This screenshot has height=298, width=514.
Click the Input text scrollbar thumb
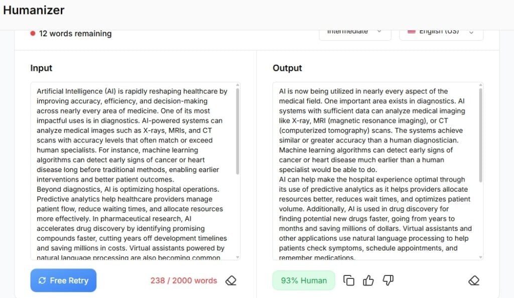click(x=238, y=131)
